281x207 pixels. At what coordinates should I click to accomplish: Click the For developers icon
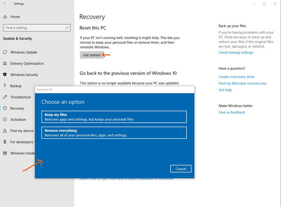[5, 142]
